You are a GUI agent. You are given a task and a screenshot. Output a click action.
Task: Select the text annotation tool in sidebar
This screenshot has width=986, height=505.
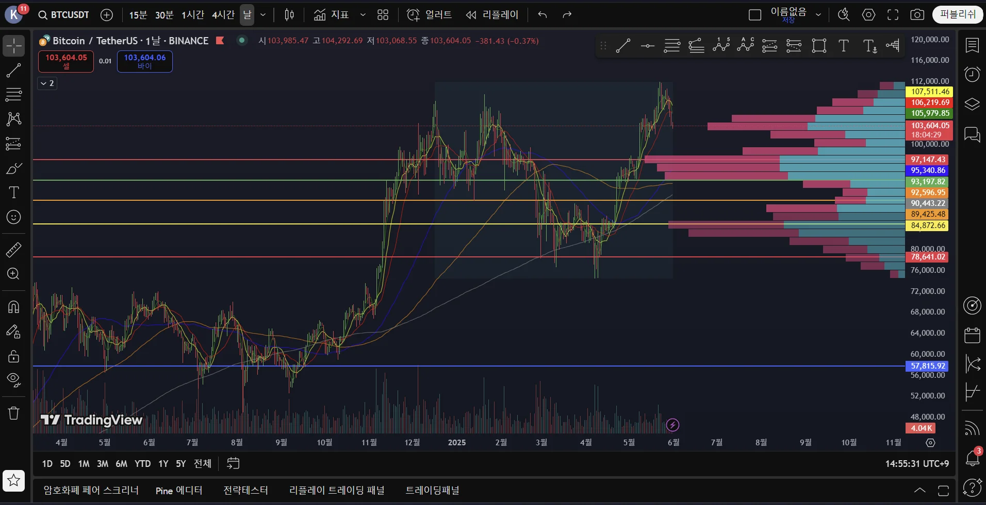pos(14,193)
